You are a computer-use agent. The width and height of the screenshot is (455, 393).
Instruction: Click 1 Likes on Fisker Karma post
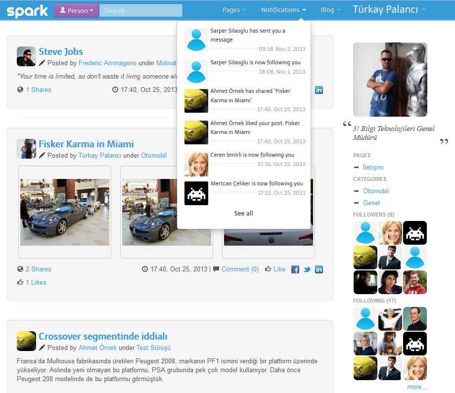(x=36, y=282)
